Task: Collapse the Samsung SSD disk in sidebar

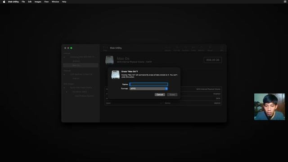Action: pyautogui.click(x=64, y=57)
